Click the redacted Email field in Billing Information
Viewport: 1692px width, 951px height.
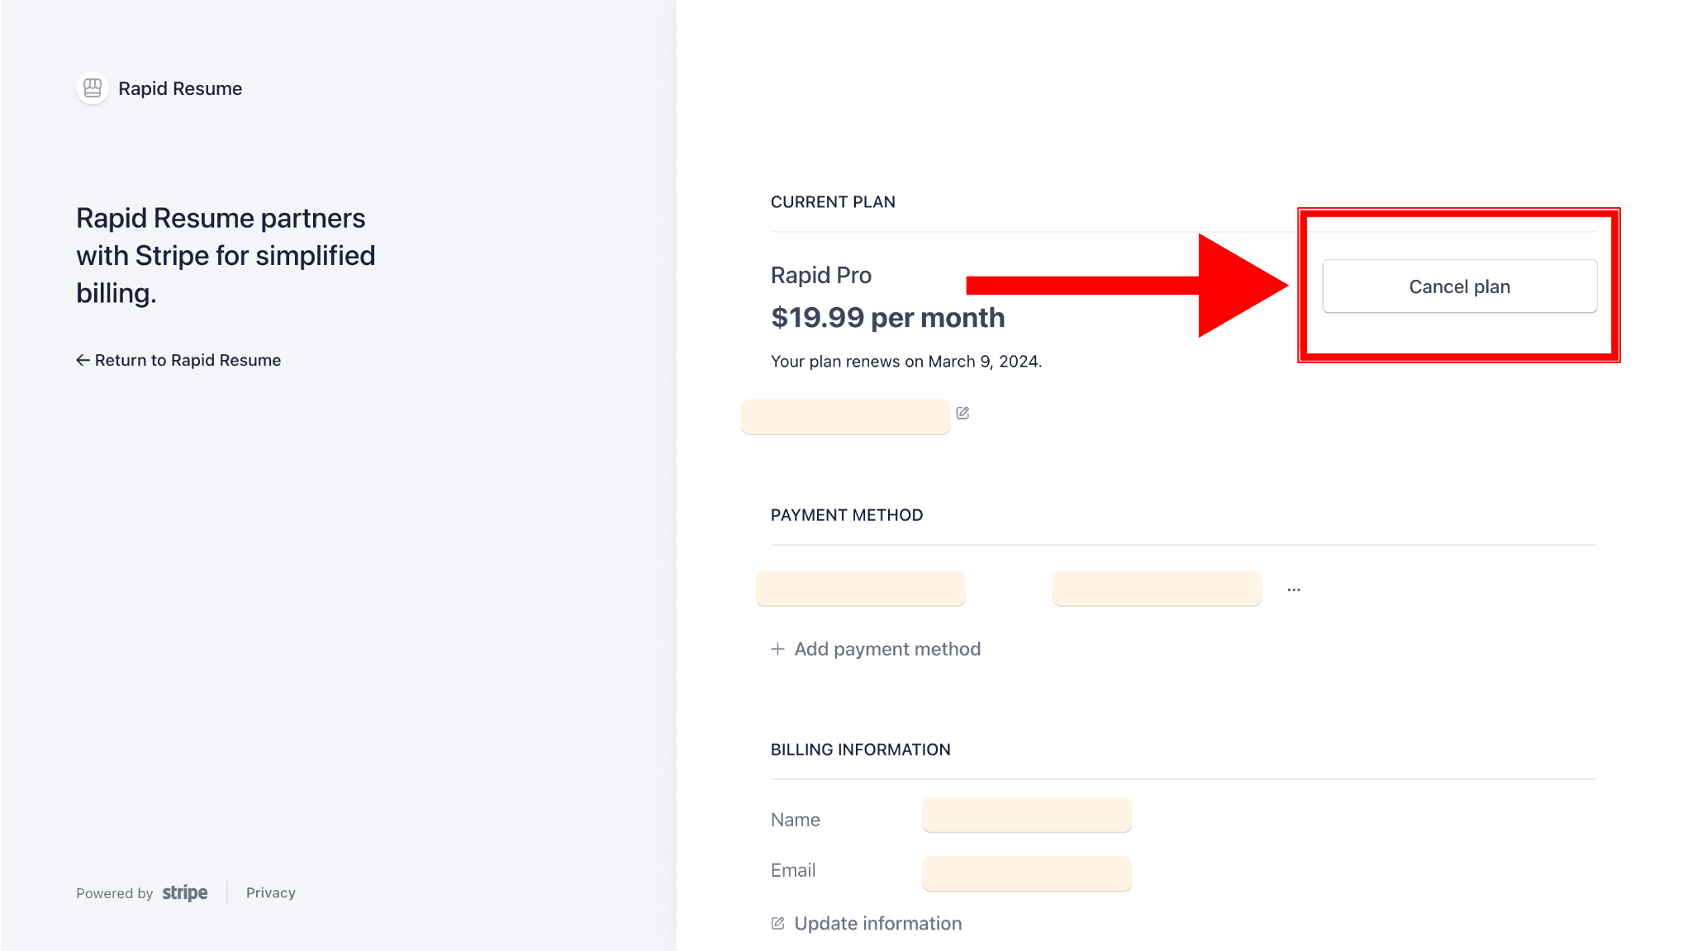pyautogui.click(x=1026, y=873)
